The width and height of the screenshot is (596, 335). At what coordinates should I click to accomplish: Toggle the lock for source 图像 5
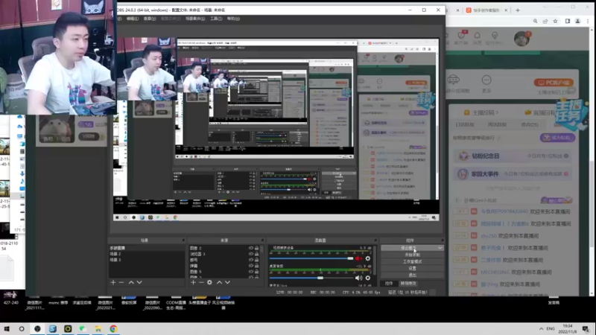click(x=256, y=272)
